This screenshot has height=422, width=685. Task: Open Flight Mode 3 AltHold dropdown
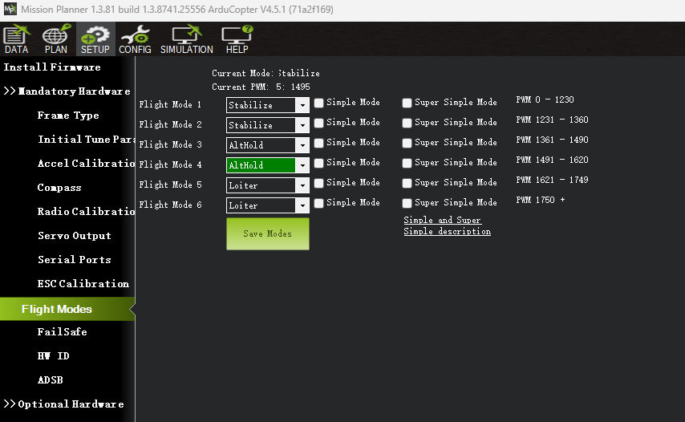[267, 145]
